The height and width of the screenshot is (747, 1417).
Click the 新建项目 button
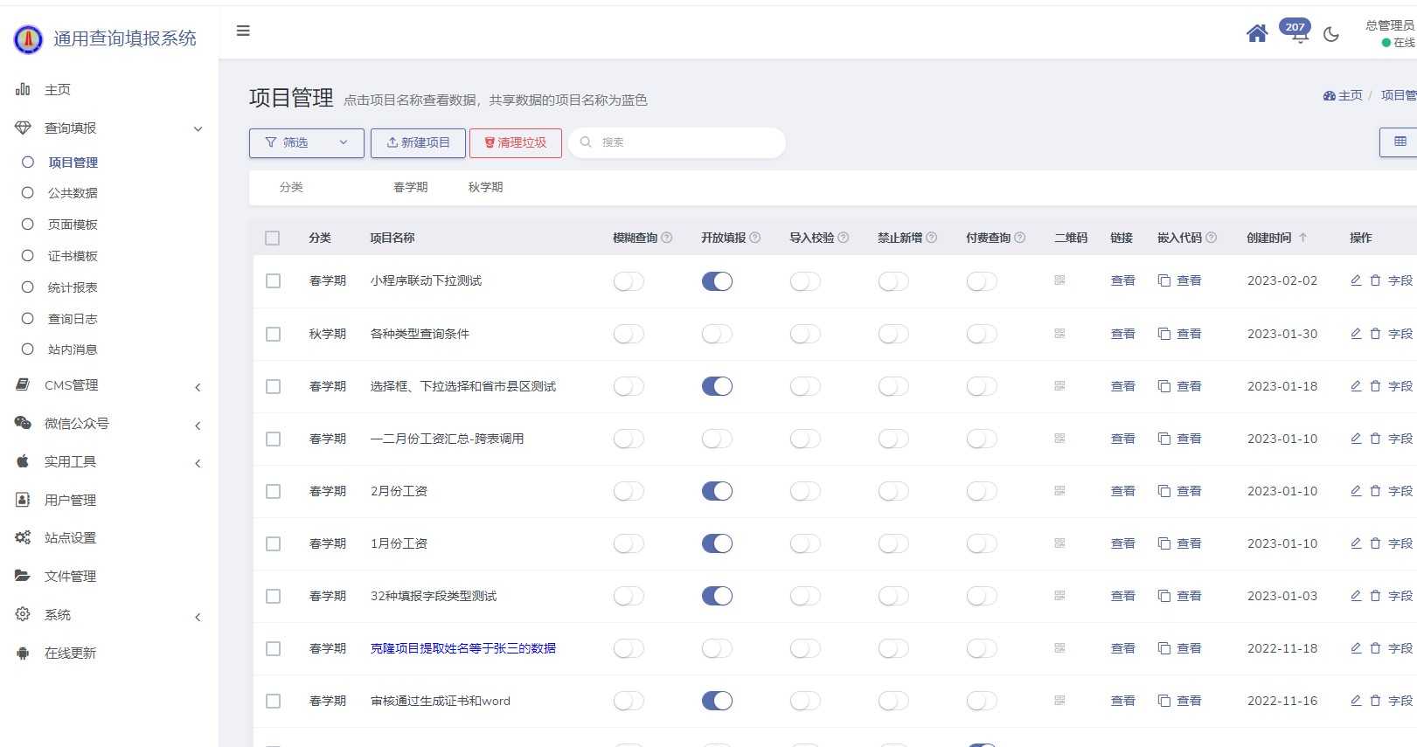pos(418,142)
